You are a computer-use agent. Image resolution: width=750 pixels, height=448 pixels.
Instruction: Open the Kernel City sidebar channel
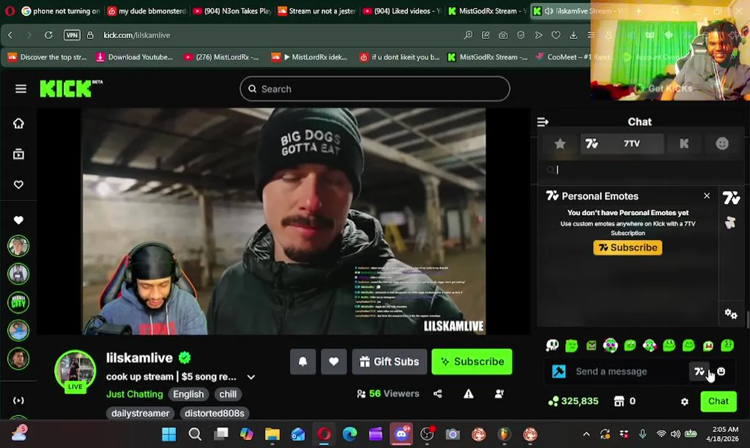tap(18, 302)
